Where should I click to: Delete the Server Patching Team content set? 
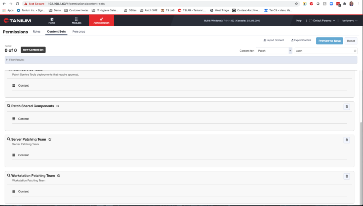tap(347, 140)
